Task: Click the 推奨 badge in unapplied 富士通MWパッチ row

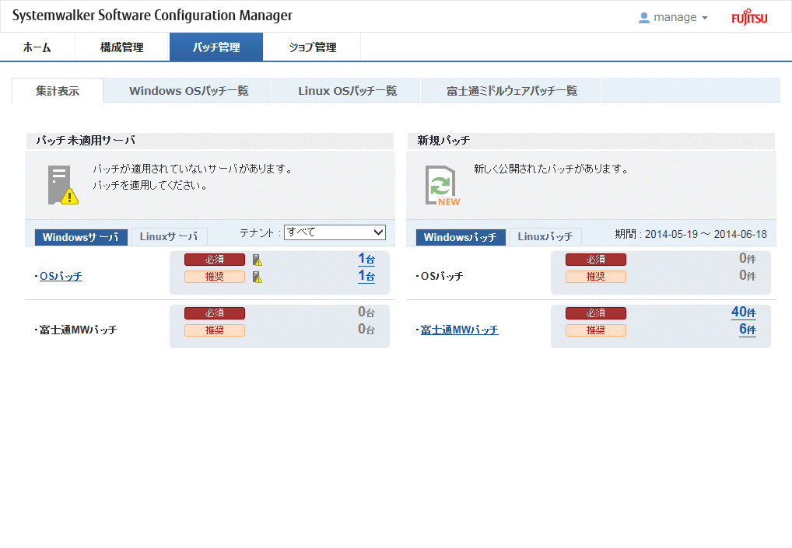Action: point(215,330)
